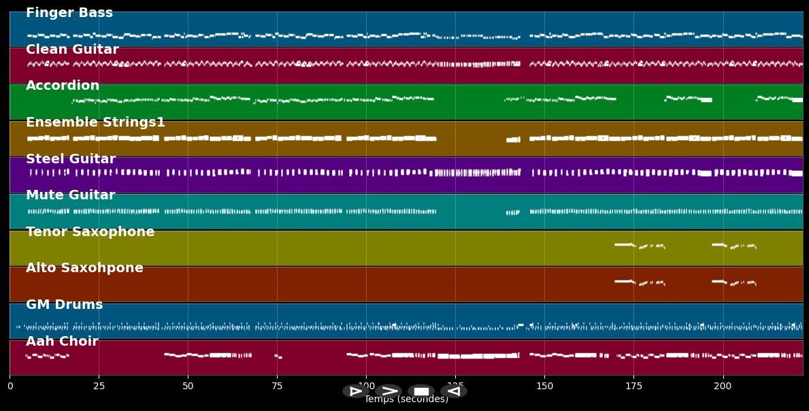Click the square stop button
Viewport: 809px width, 411px height.
pos(421,391)
